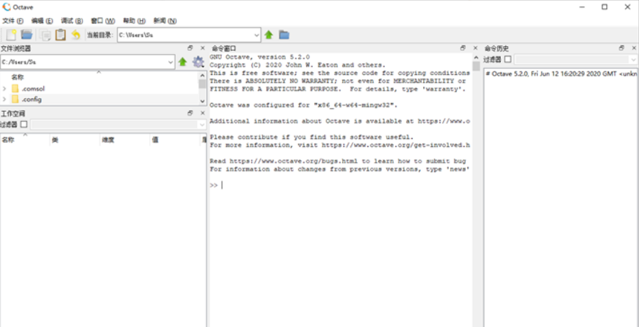Click the Undo arrow icon
The width and height of the screenshot is (639, 327).
(76, 35)
